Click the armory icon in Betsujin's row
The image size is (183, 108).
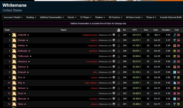click(114, 40)
